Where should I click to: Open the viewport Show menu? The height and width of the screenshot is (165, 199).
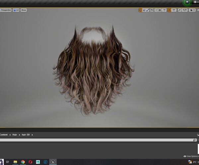tap(24, 10)
